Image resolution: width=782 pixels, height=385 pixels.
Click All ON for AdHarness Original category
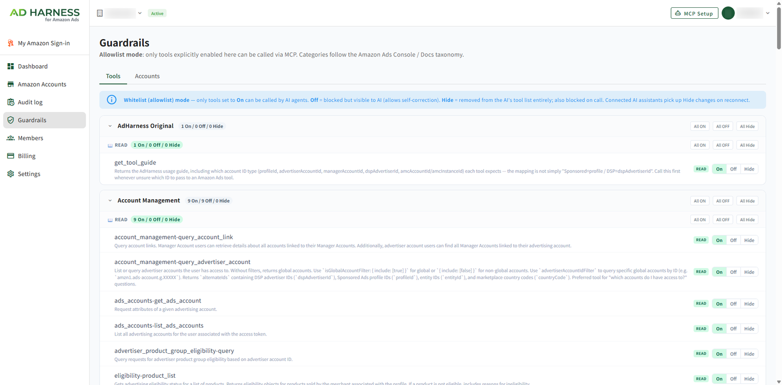pos(700,126)
